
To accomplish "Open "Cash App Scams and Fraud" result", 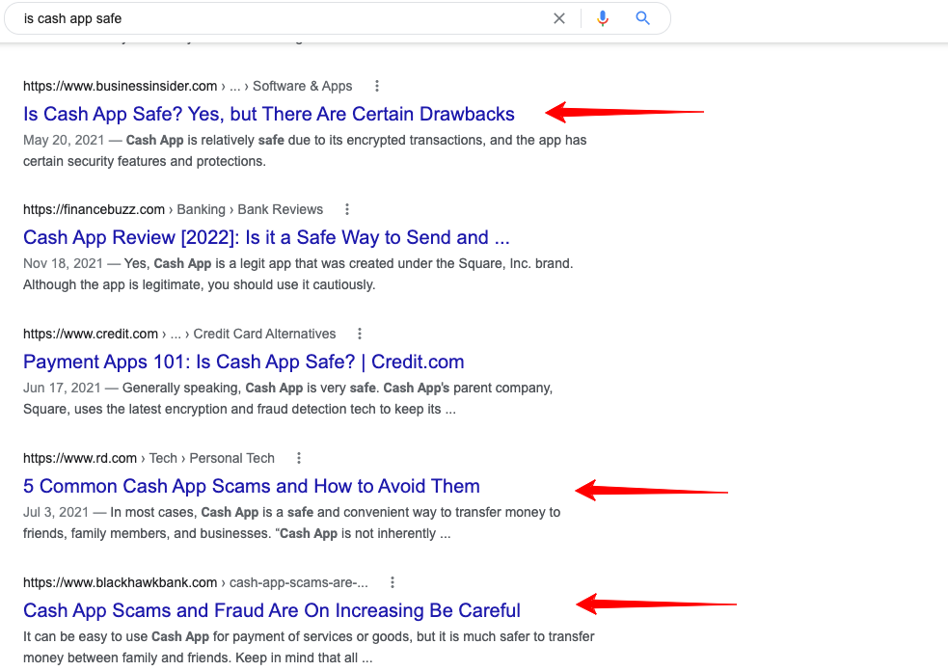I will pos(272,610).
